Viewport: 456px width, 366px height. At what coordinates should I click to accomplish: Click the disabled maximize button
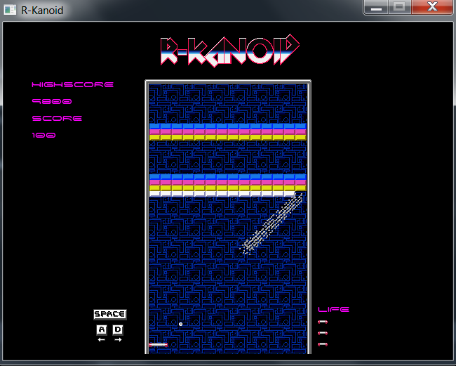tap(399, 7)
